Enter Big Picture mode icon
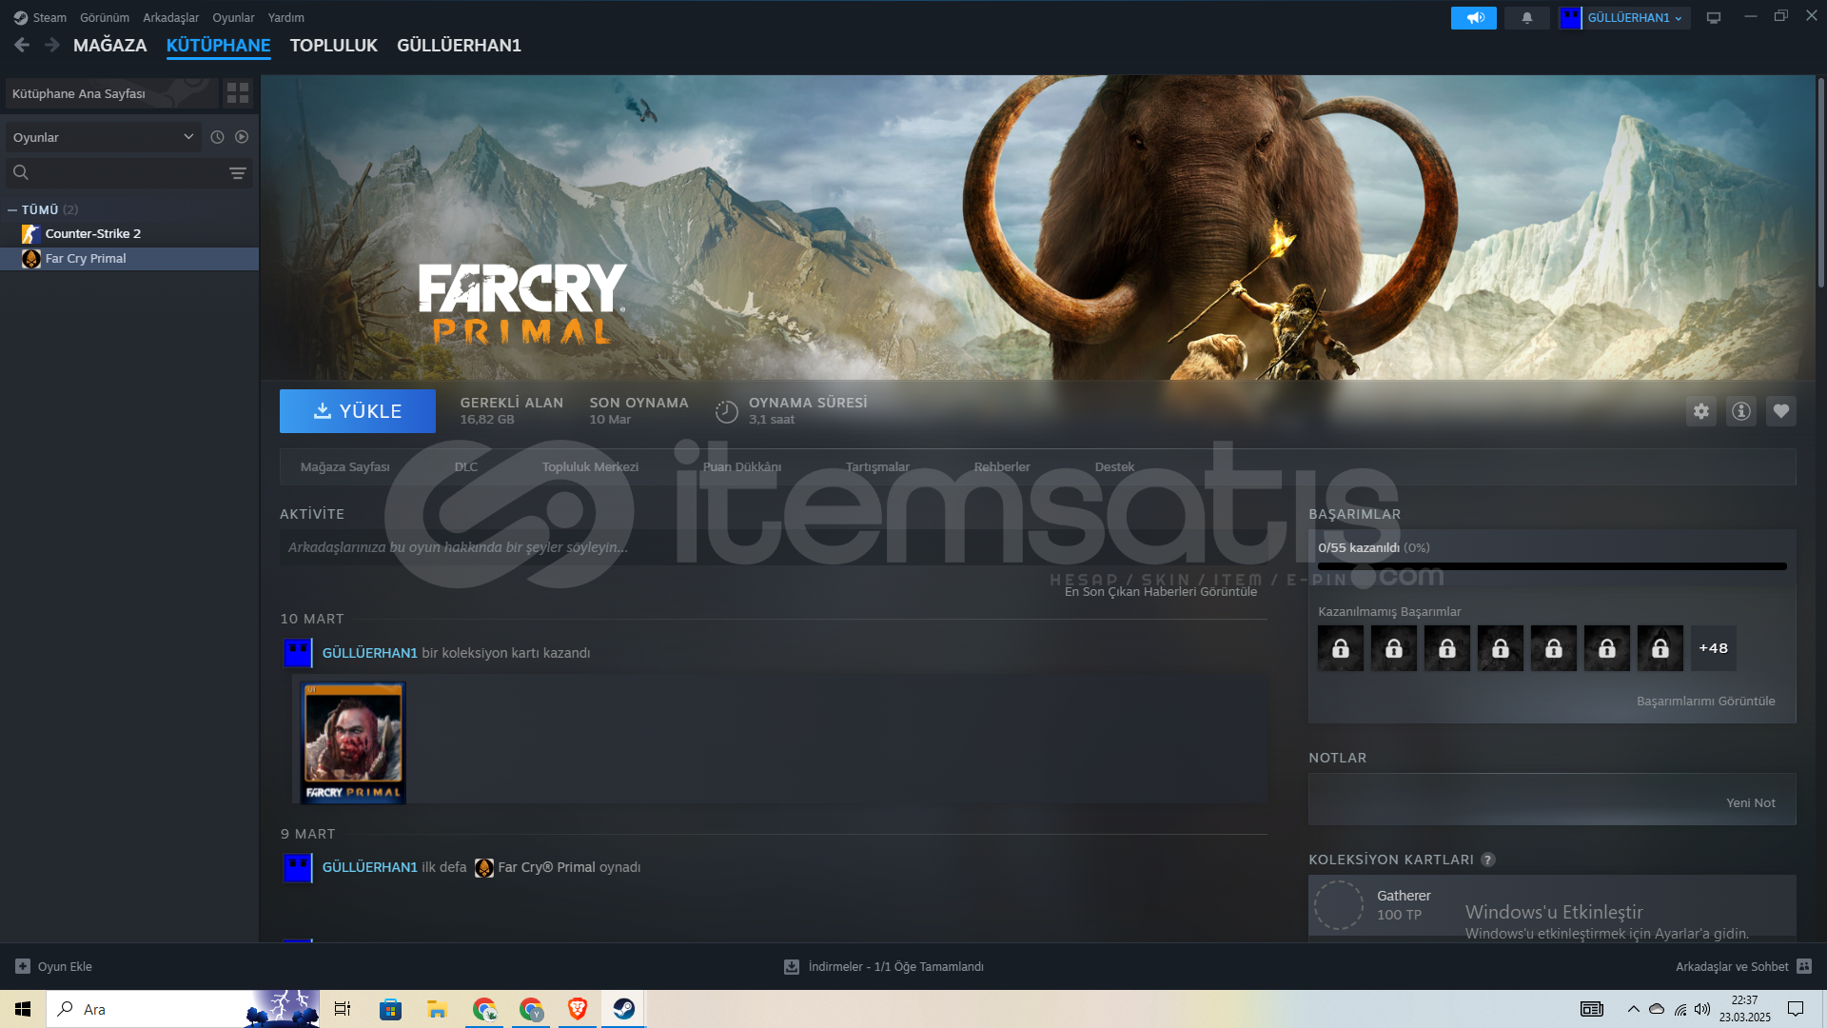1827x1028 pixels. point(1714,18)
